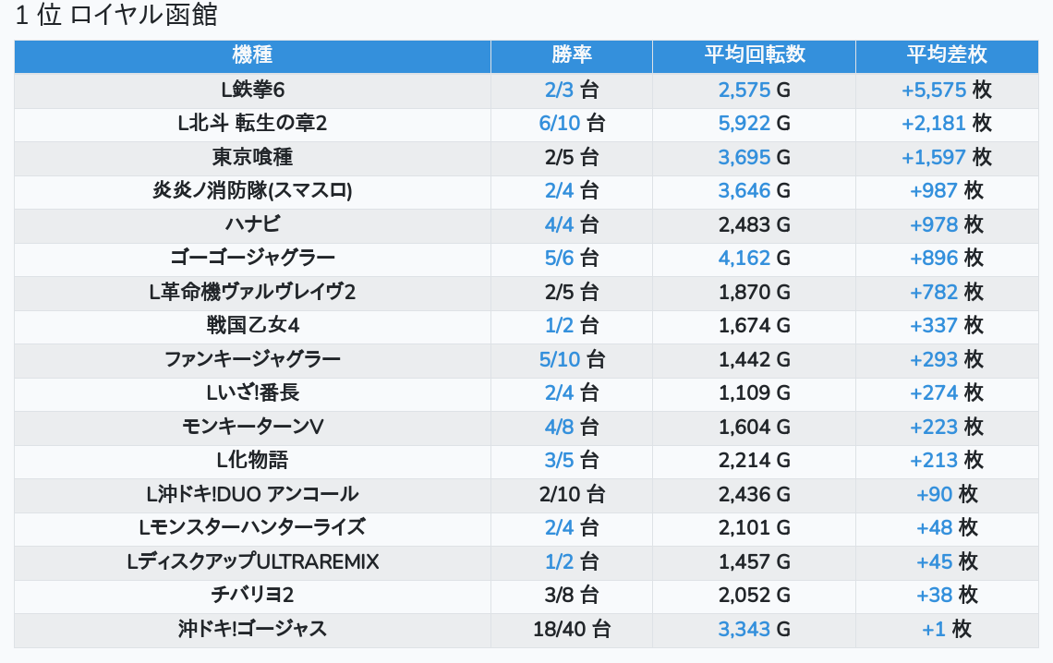Click the L鉄拳6 machine name
1053x663 pixels.
252,90
